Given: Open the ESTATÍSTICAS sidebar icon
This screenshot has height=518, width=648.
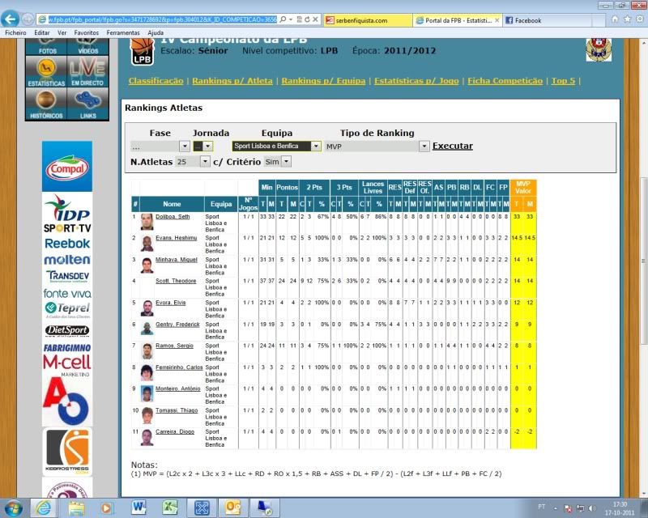Looking at the screenshot, I should [x=46, y=71].
